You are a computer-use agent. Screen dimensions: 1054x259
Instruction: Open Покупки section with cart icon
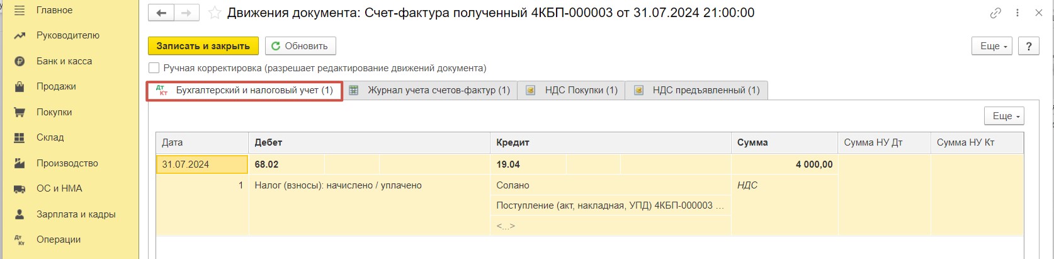coord(54,112)
